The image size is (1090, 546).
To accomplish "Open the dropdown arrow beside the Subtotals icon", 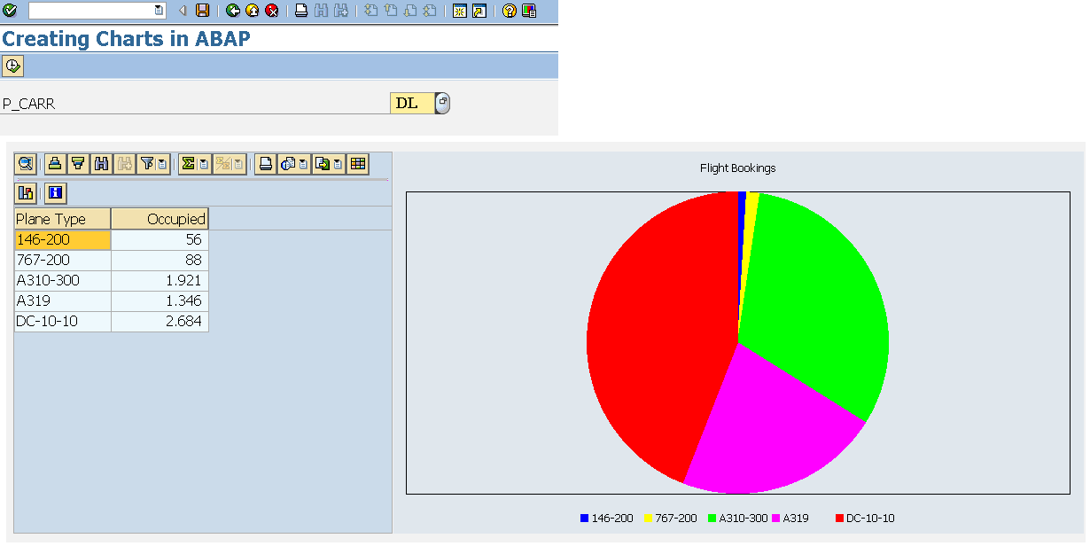I will pyautogui.click(x=238, y=163).
